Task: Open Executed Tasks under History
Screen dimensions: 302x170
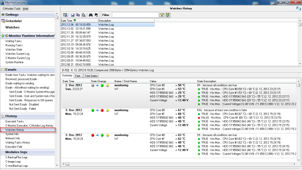Action: point(15,121)
